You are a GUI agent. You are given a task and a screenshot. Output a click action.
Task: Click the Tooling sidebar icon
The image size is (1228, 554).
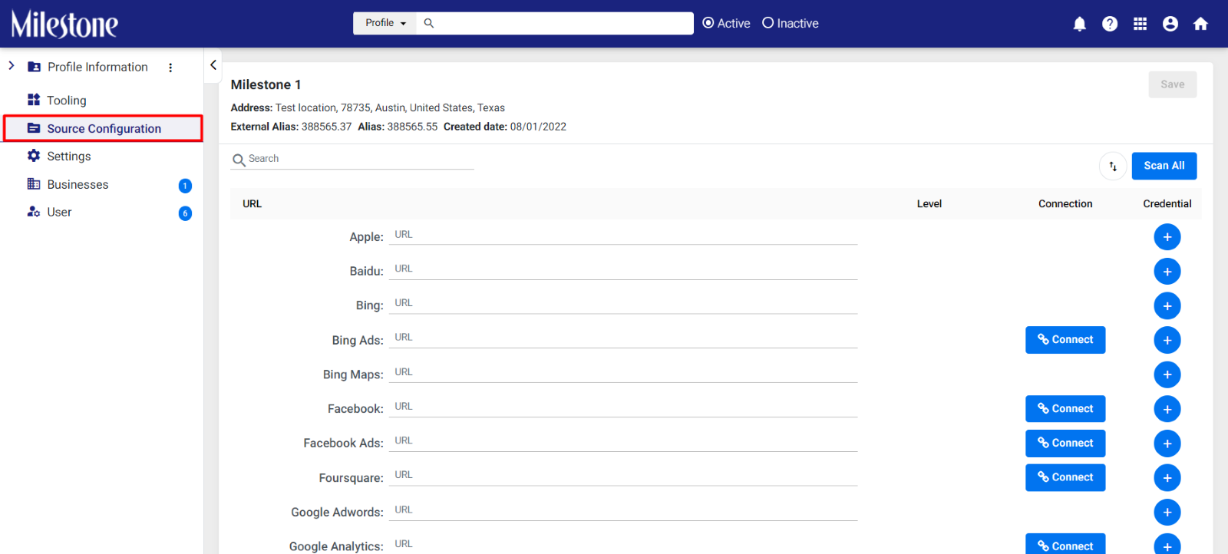(34, 100)
